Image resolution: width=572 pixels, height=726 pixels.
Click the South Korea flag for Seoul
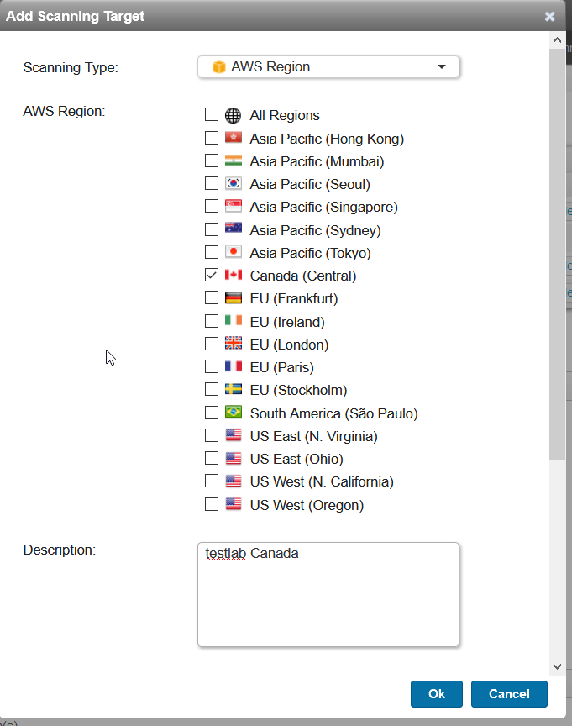pos(234,184)
